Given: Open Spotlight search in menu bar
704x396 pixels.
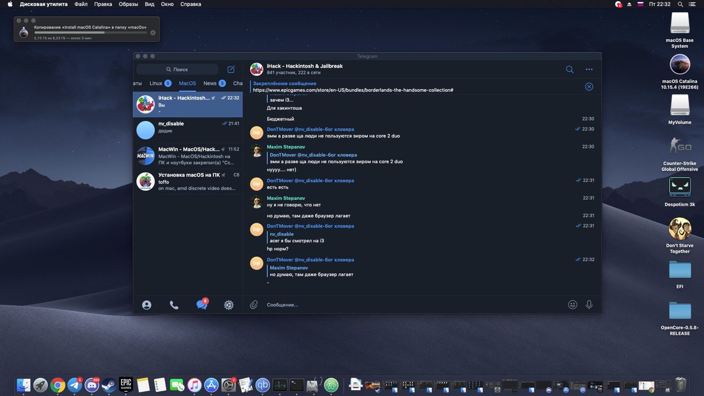Looking at the screenshot, I should pos(681,4).
